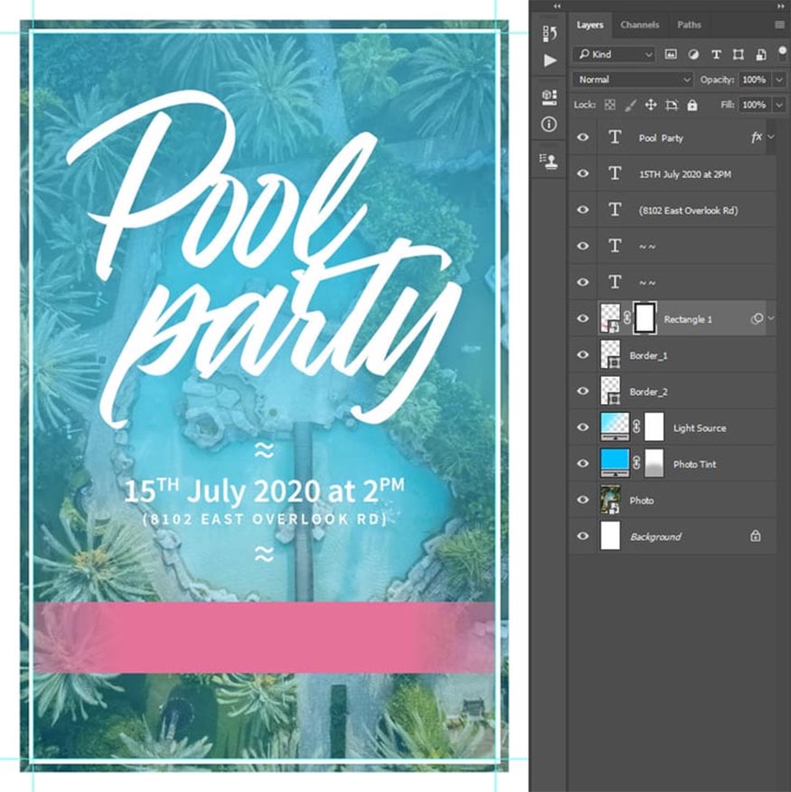The height and width of the screenshot is (792, 791).
Task: Hide the (8102 East Overlook Rd) layer
Action: [582, 210]
